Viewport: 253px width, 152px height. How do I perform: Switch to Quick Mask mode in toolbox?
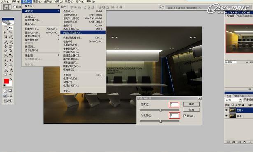pos(10,91)
